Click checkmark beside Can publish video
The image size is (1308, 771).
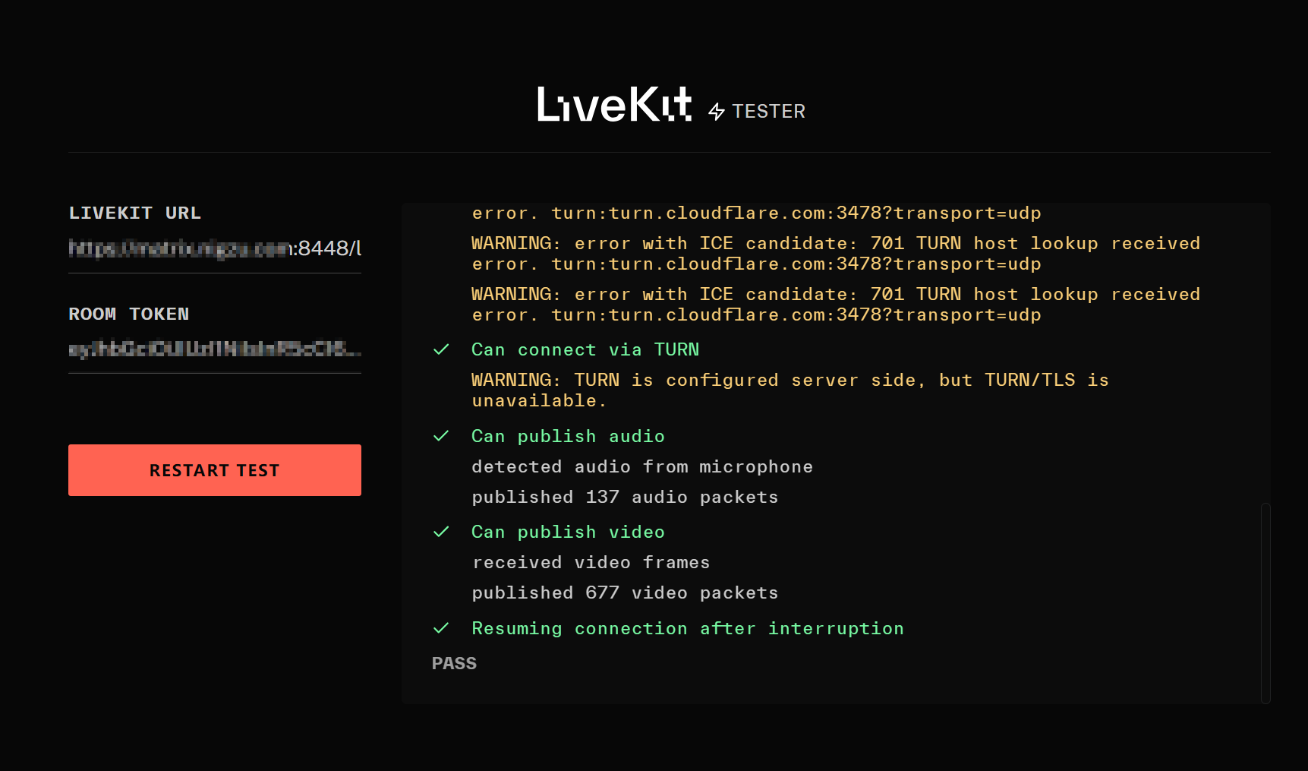coord(441,532)
